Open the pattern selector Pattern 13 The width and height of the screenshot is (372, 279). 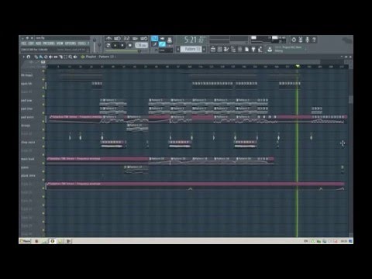coord(191,49)
